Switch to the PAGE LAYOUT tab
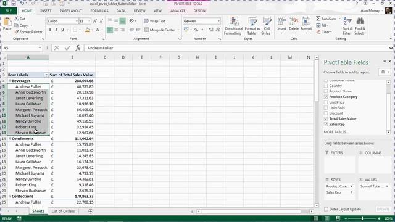Screen dimensions: 395x222 71,11
